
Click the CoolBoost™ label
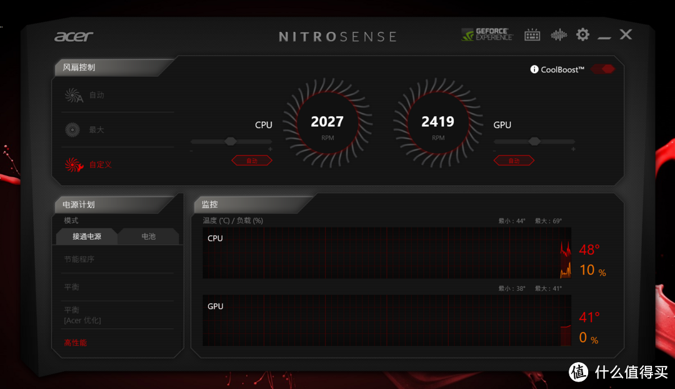tap(562, 69)
